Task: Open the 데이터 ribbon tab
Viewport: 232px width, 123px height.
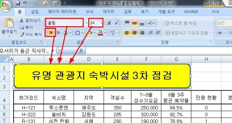Action: pos(109,12)
